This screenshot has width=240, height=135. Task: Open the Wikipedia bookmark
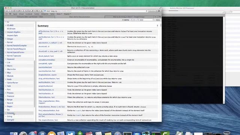point(45,14)
